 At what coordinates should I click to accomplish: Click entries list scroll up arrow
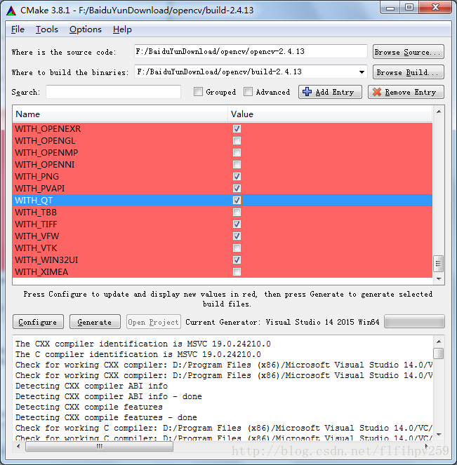tap(439, 112)
